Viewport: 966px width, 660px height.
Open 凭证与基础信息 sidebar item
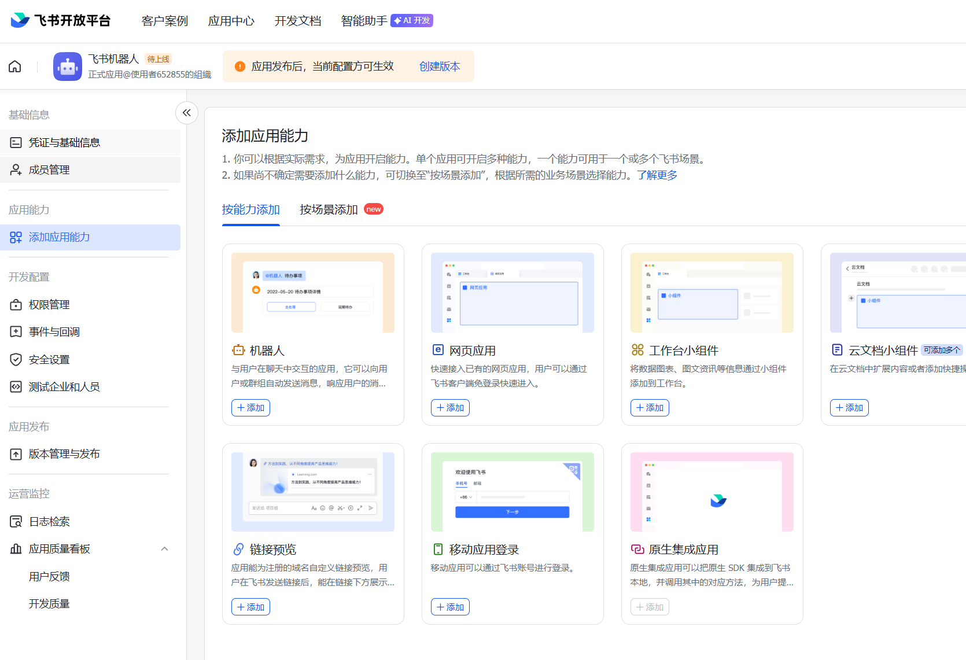click(x=90, y=143)
